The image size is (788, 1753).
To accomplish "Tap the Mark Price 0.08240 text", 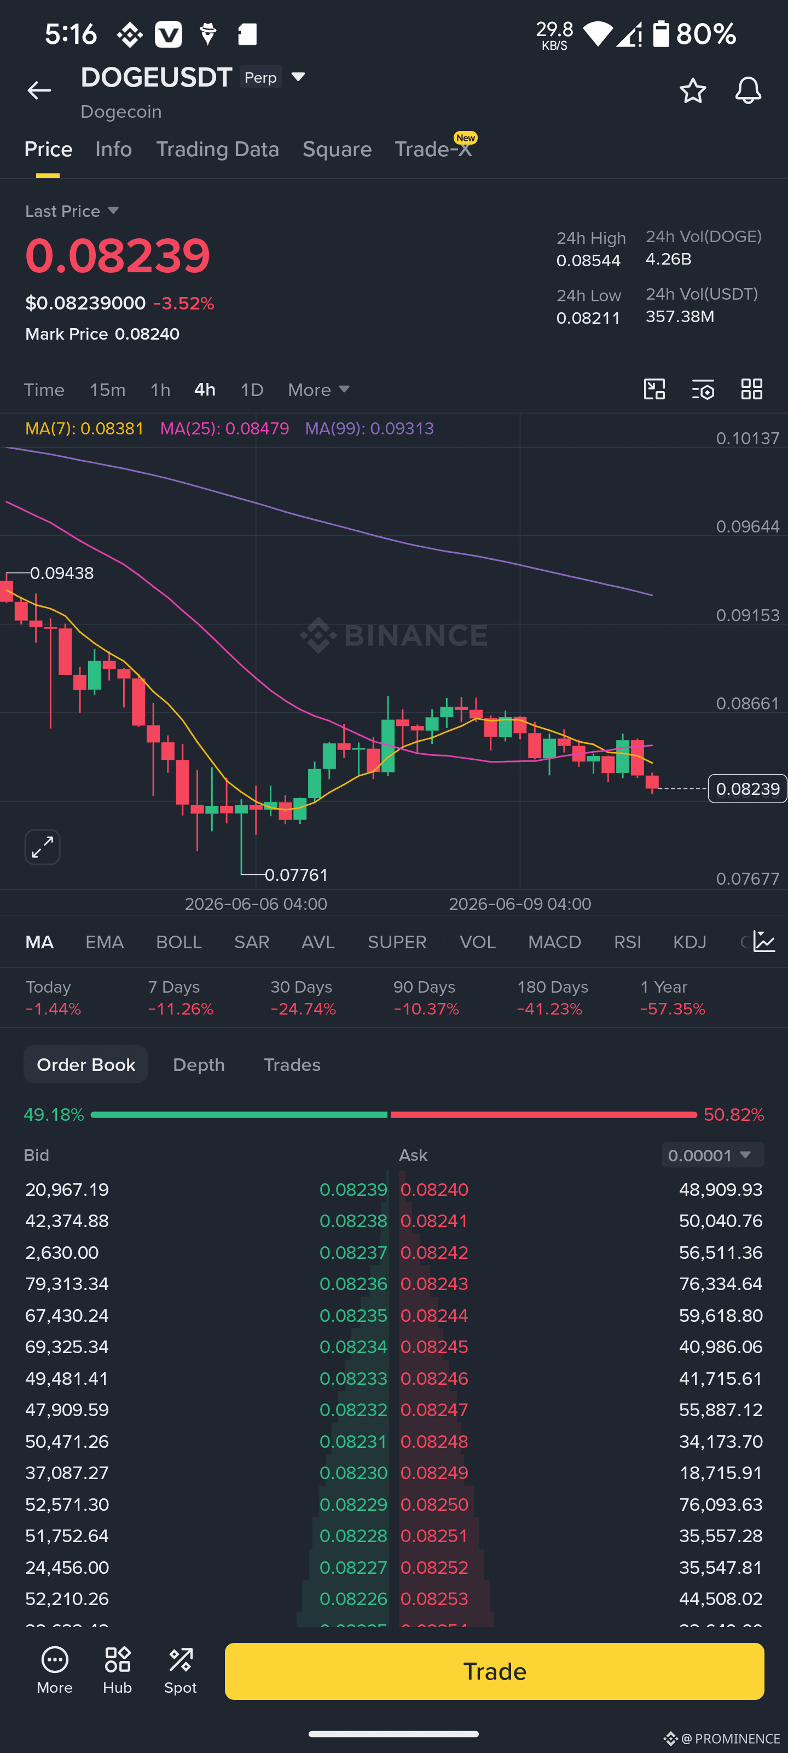I will (102, 334).
